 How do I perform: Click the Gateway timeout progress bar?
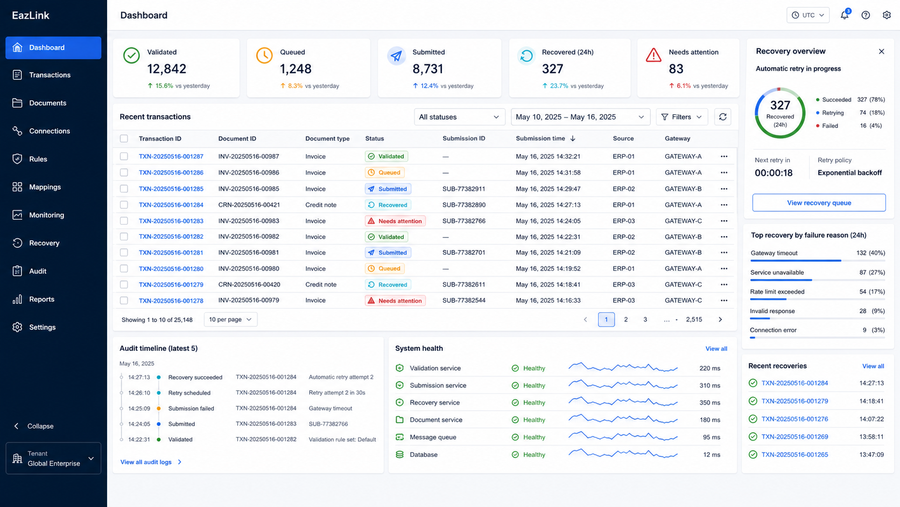[818, 261]
